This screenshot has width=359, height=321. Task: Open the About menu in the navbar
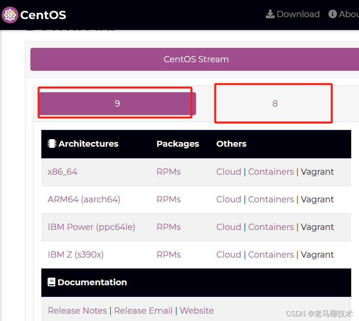coord(347,14)
